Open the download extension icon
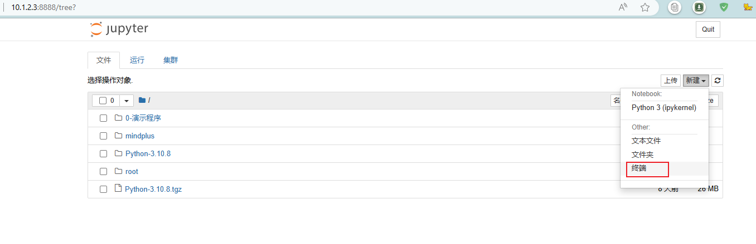Viewport: 756px width, 244px height. click(699, 7)
